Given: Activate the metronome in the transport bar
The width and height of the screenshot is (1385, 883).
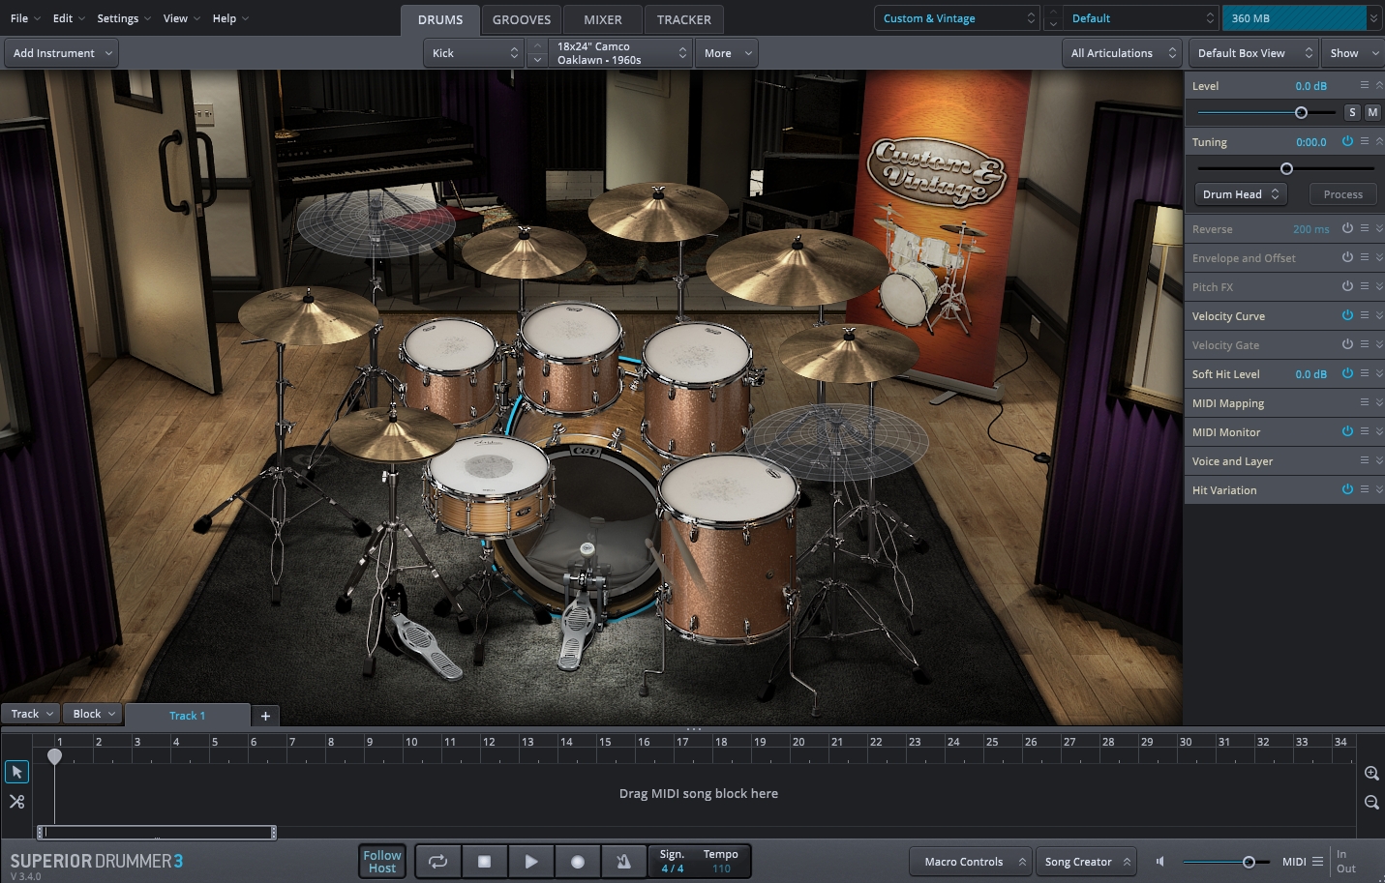Looking at the screenshot, I should (x=624, y=861).
